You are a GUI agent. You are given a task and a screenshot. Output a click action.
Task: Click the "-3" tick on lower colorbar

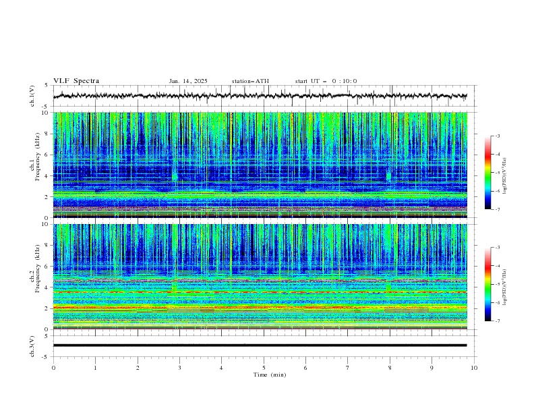(497, 248)
